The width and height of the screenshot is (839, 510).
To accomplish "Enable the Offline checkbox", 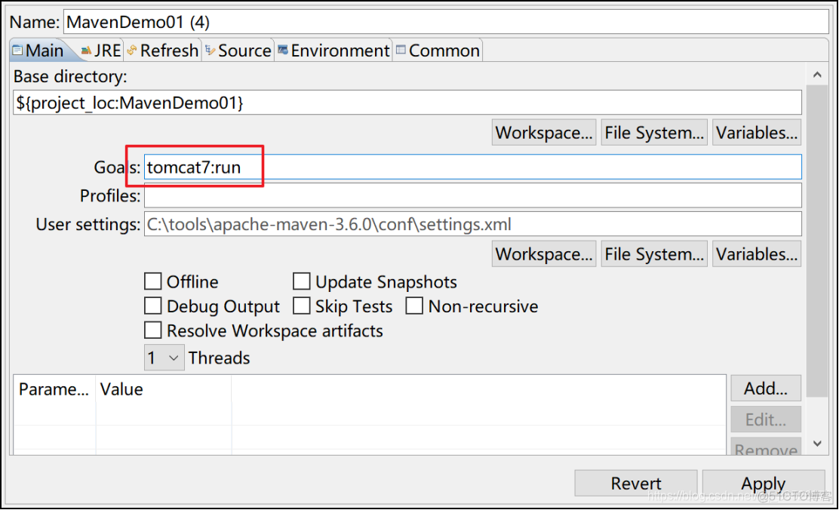I will click(153, 282).
